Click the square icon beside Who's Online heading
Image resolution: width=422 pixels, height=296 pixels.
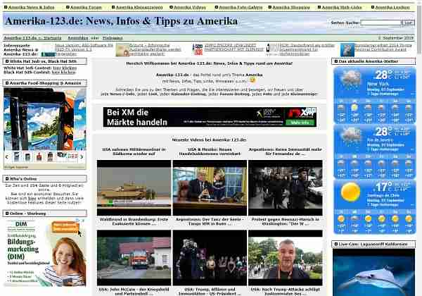(7, 179)
